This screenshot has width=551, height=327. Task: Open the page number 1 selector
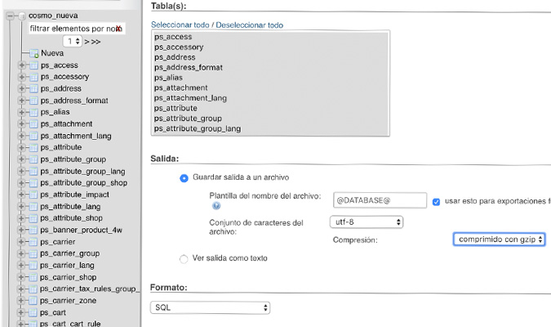(73, 41)
